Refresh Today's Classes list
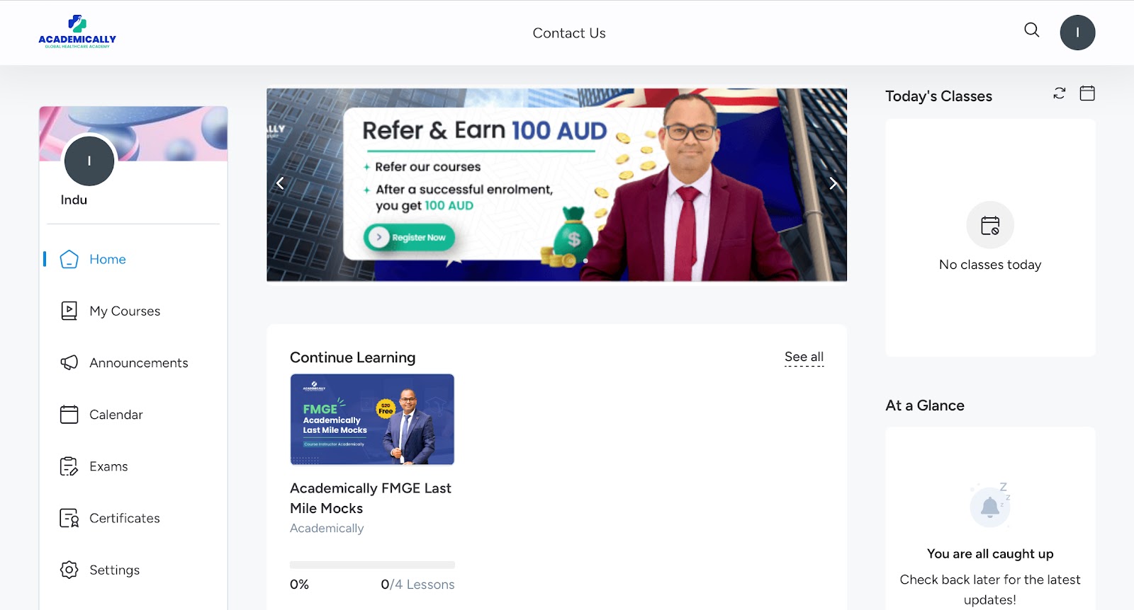The image size is (1134, 610). [x=1060, y=93]
